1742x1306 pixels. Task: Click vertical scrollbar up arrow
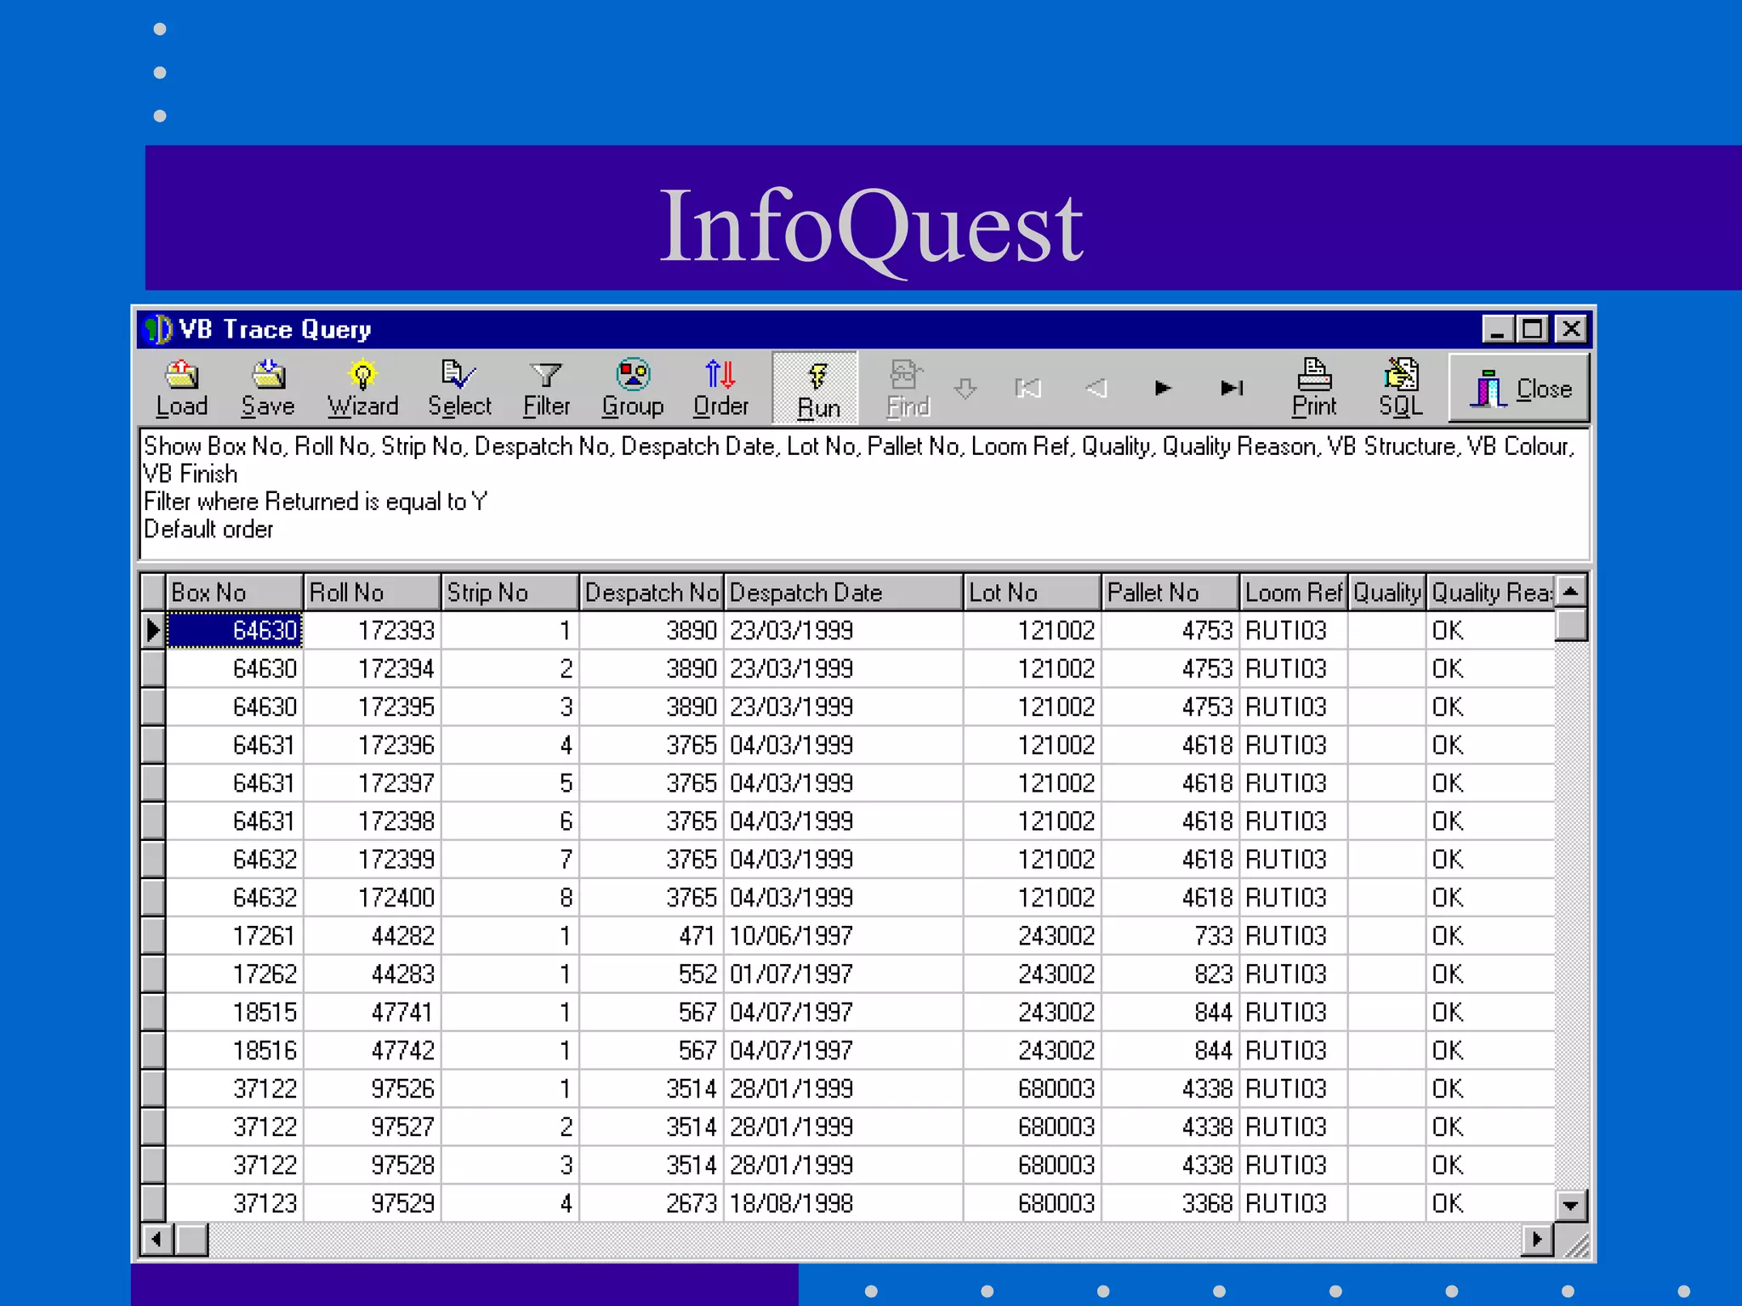1571,591
